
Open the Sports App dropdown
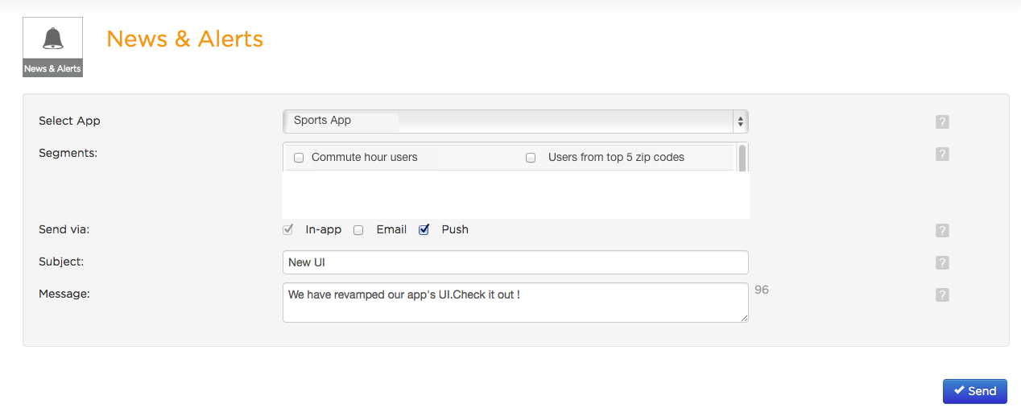tap(515, 121)
